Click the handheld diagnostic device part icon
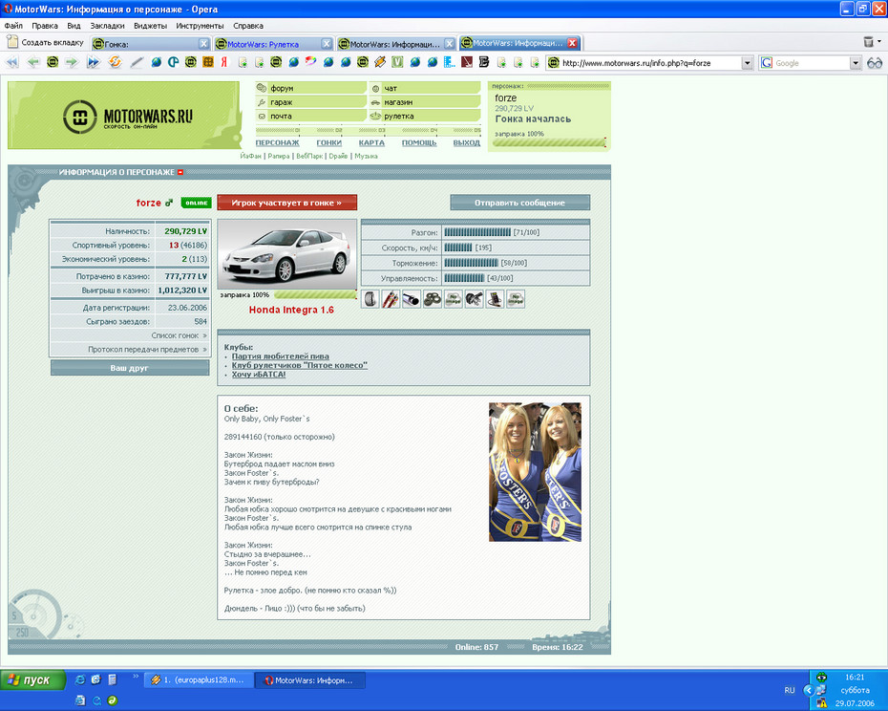Image resolution: width=888 pixels, height=711 pixels. tap(495, 299)
